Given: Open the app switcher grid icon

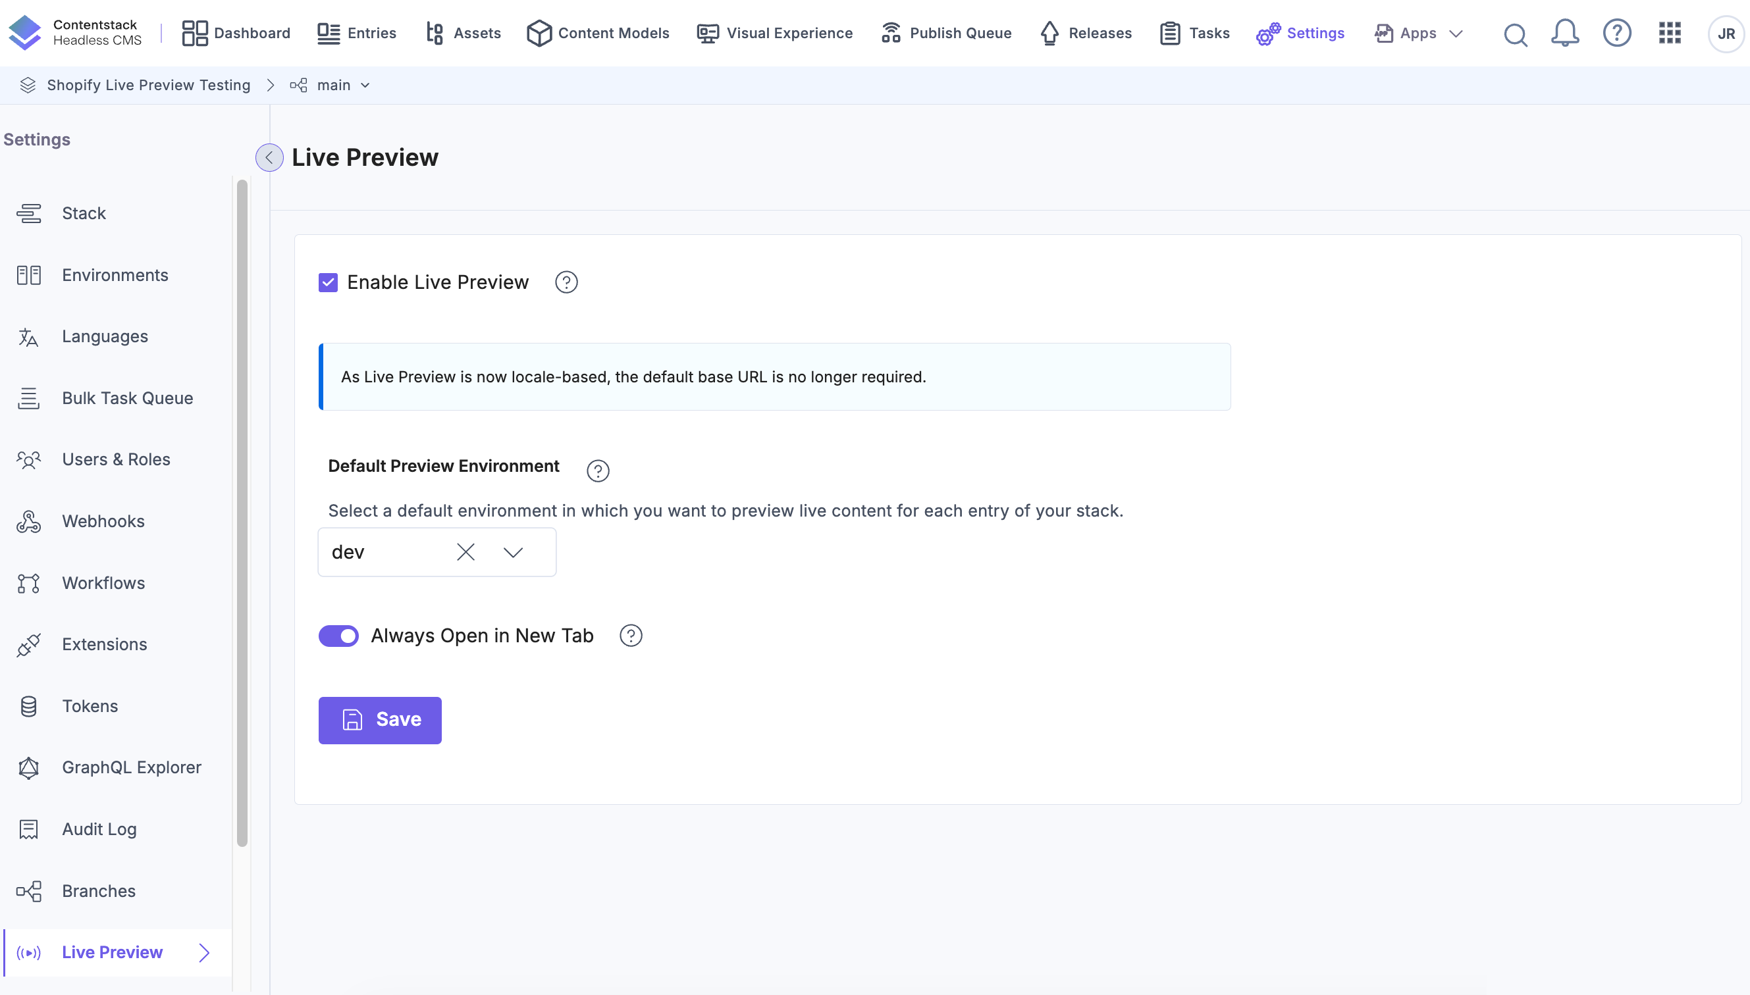Looking at the screenshot, I should click(x=1669, y=34).
